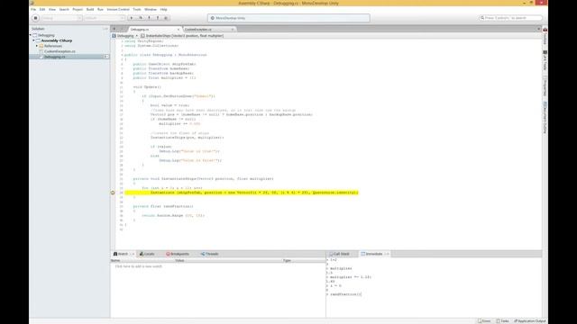Viewport: 577px width, 324px height.
Task: Expand the References folder
Action: 37,46
